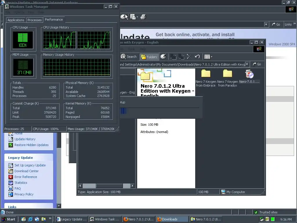Open the Help menu in the Explorer window
The height and width of the screenshot is (223, 297).
tap(143, 49)
